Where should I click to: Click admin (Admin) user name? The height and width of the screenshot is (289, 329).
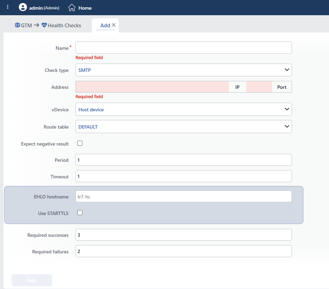(44, 8)
